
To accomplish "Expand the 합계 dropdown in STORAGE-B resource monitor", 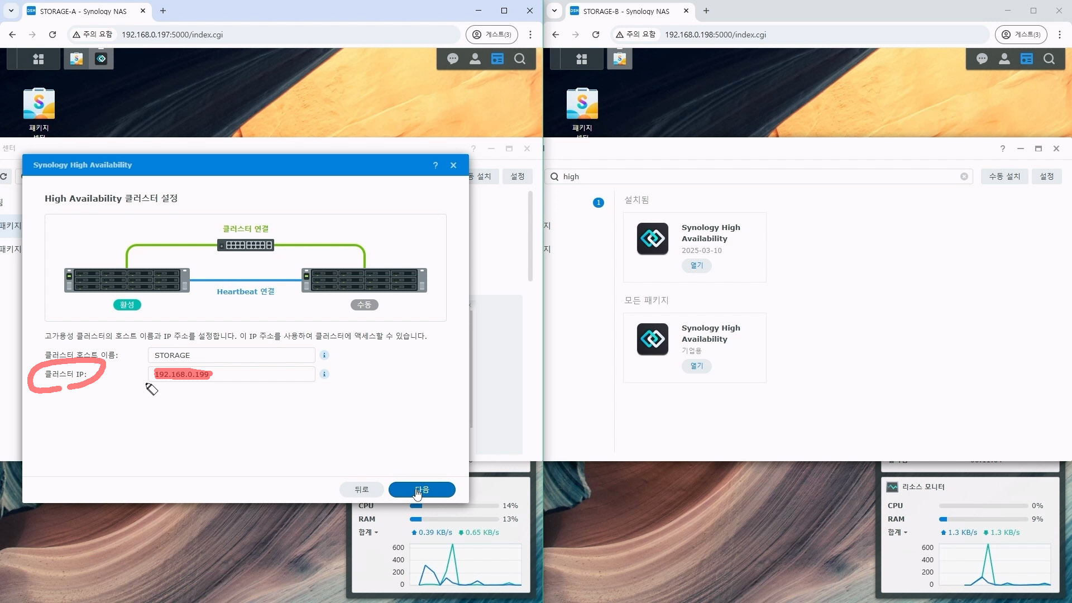I will (x=898, y=532).
